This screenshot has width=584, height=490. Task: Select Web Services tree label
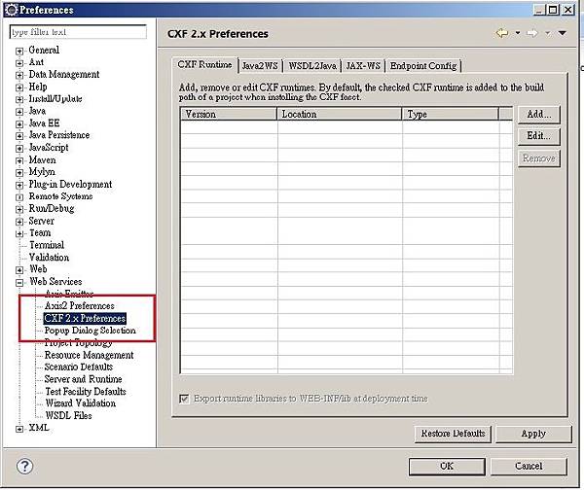click(55, 282)
